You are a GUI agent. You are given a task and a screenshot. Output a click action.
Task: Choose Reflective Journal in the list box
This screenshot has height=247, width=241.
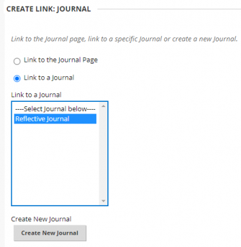[x=55, y=119]
